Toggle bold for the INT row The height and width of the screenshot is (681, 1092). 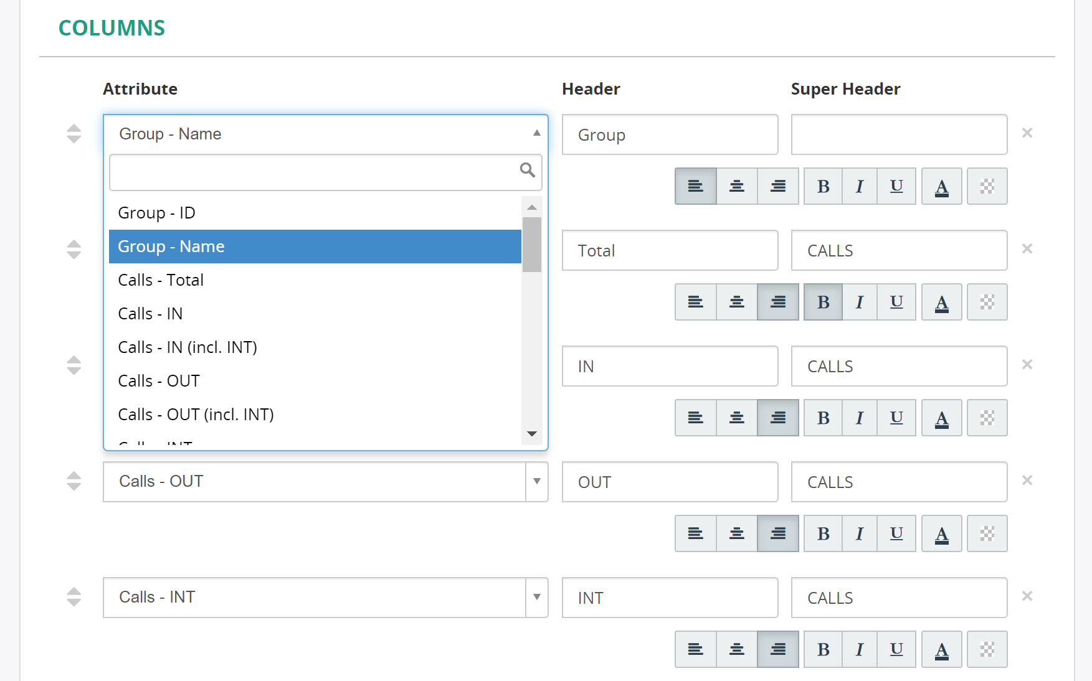(823, 649)
